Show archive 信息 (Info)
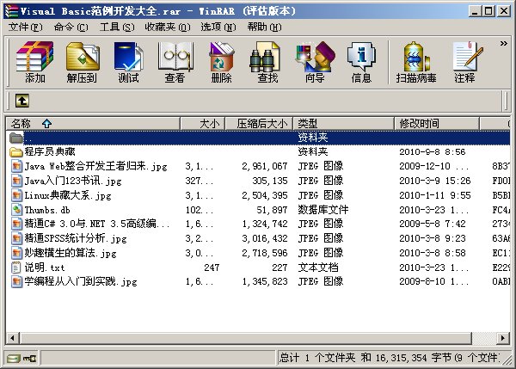This screenshot has width=516, height=369. pos(361,62)
